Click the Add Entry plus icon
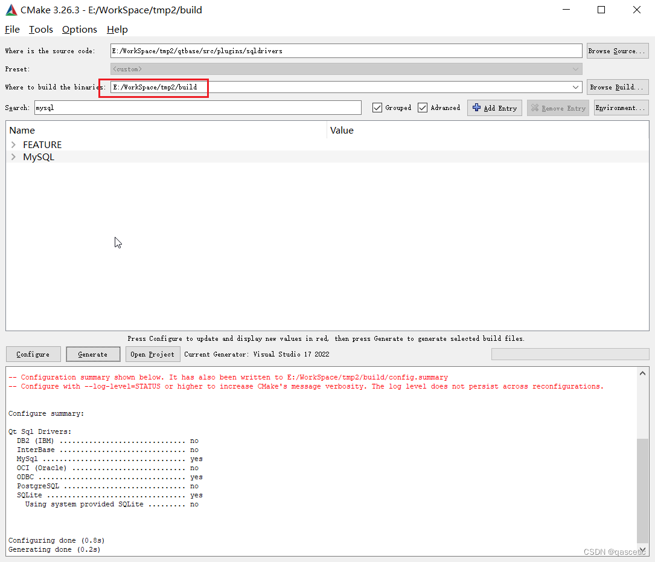Image resolution: width=655 pixels, height=562 pixels. click(x=477, y=108)
